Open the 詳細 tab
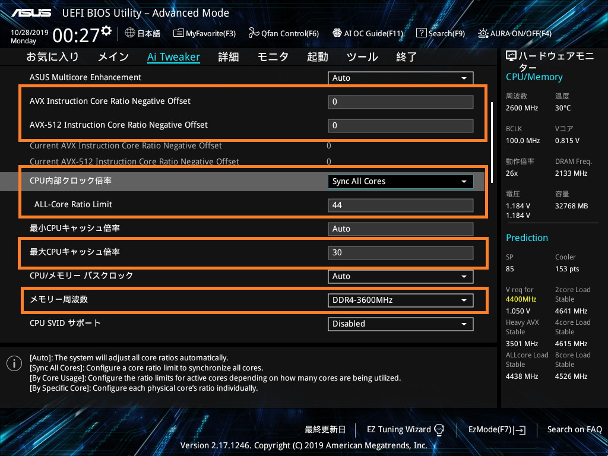This screenshot has width=608, height=456. pos(229,57)
